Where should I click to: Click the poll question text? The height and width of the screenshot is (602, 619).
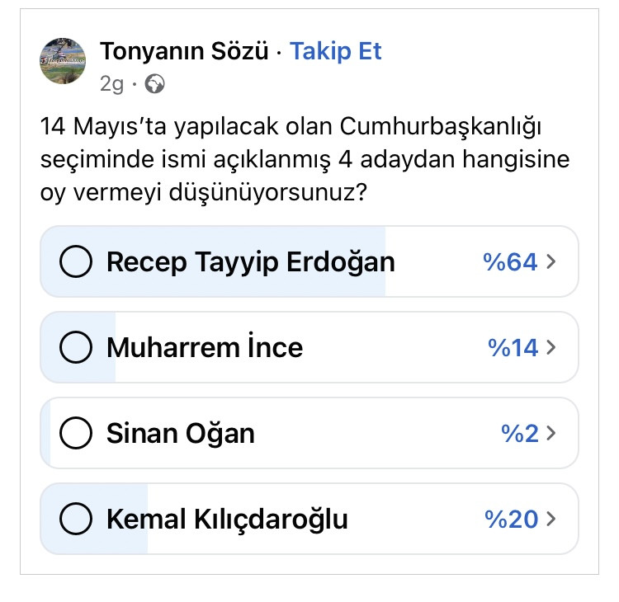305,159
